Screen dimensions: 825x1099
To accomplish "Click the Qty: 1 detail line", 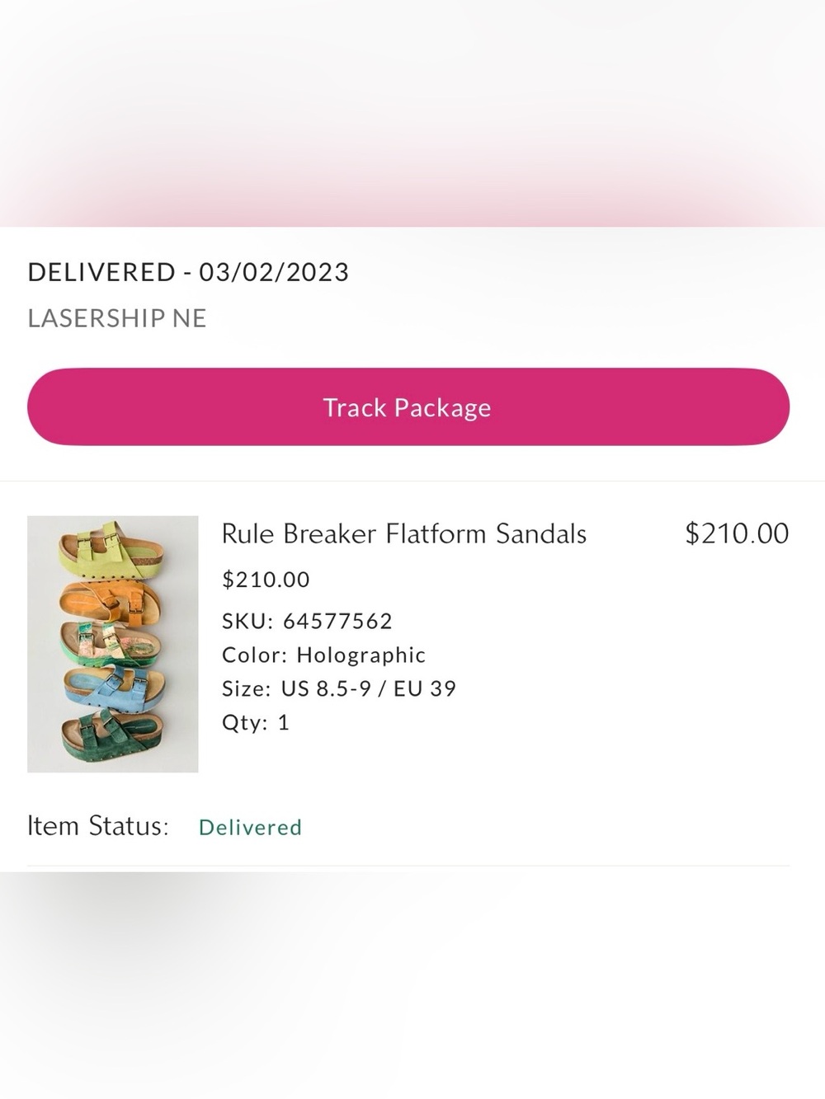I will coord(256,722).
